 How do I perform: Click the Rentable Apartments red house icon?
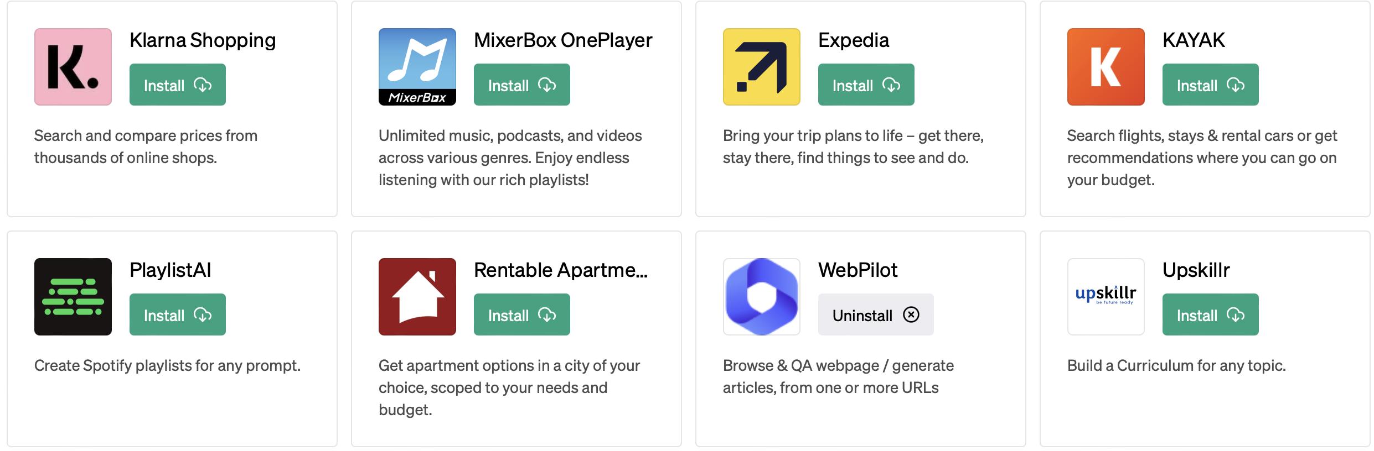[417, 297]
